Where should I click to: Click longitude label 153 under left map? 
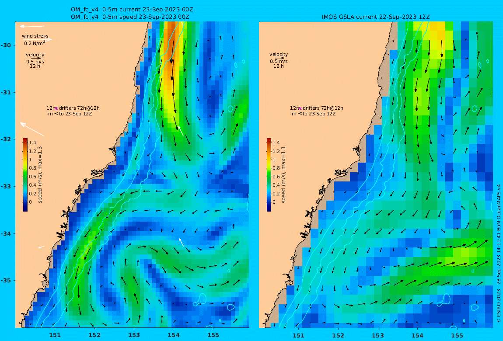click(134, 335)
